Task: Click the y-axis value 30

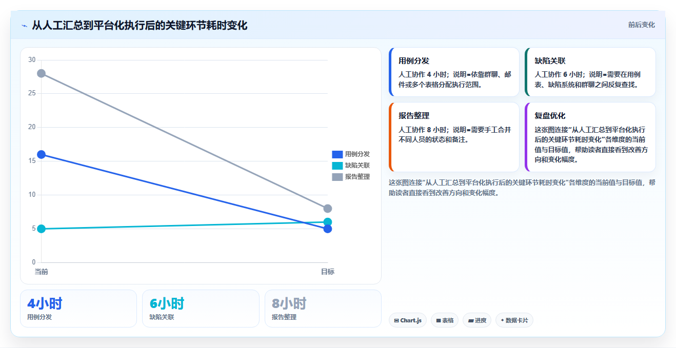Action: click(32, 60)
